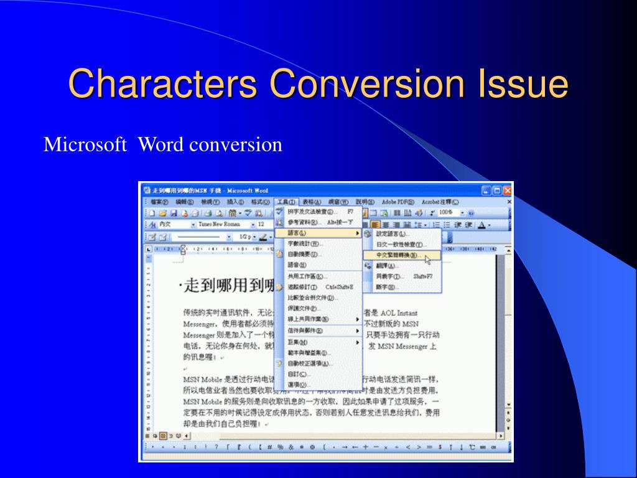
Task: Open the 表格(A) Table menu
Action: coord(312,202)
